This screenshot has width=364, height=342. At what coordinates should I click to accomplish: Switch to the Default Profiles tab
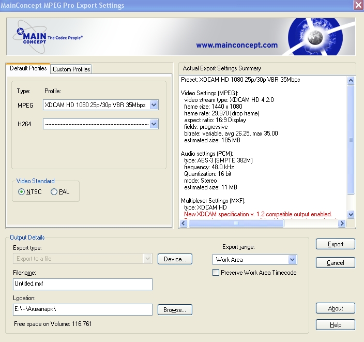coord(28,68)
